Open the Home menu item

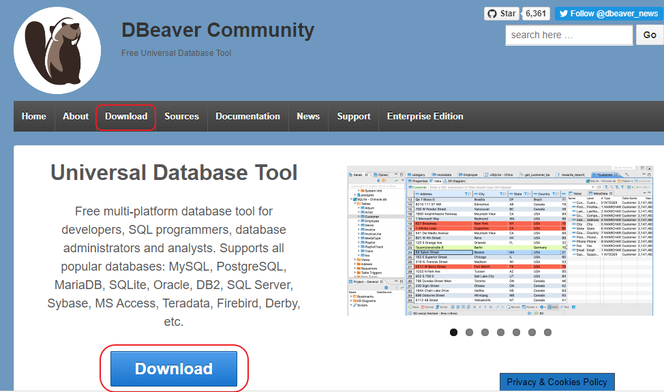(34, 116)
